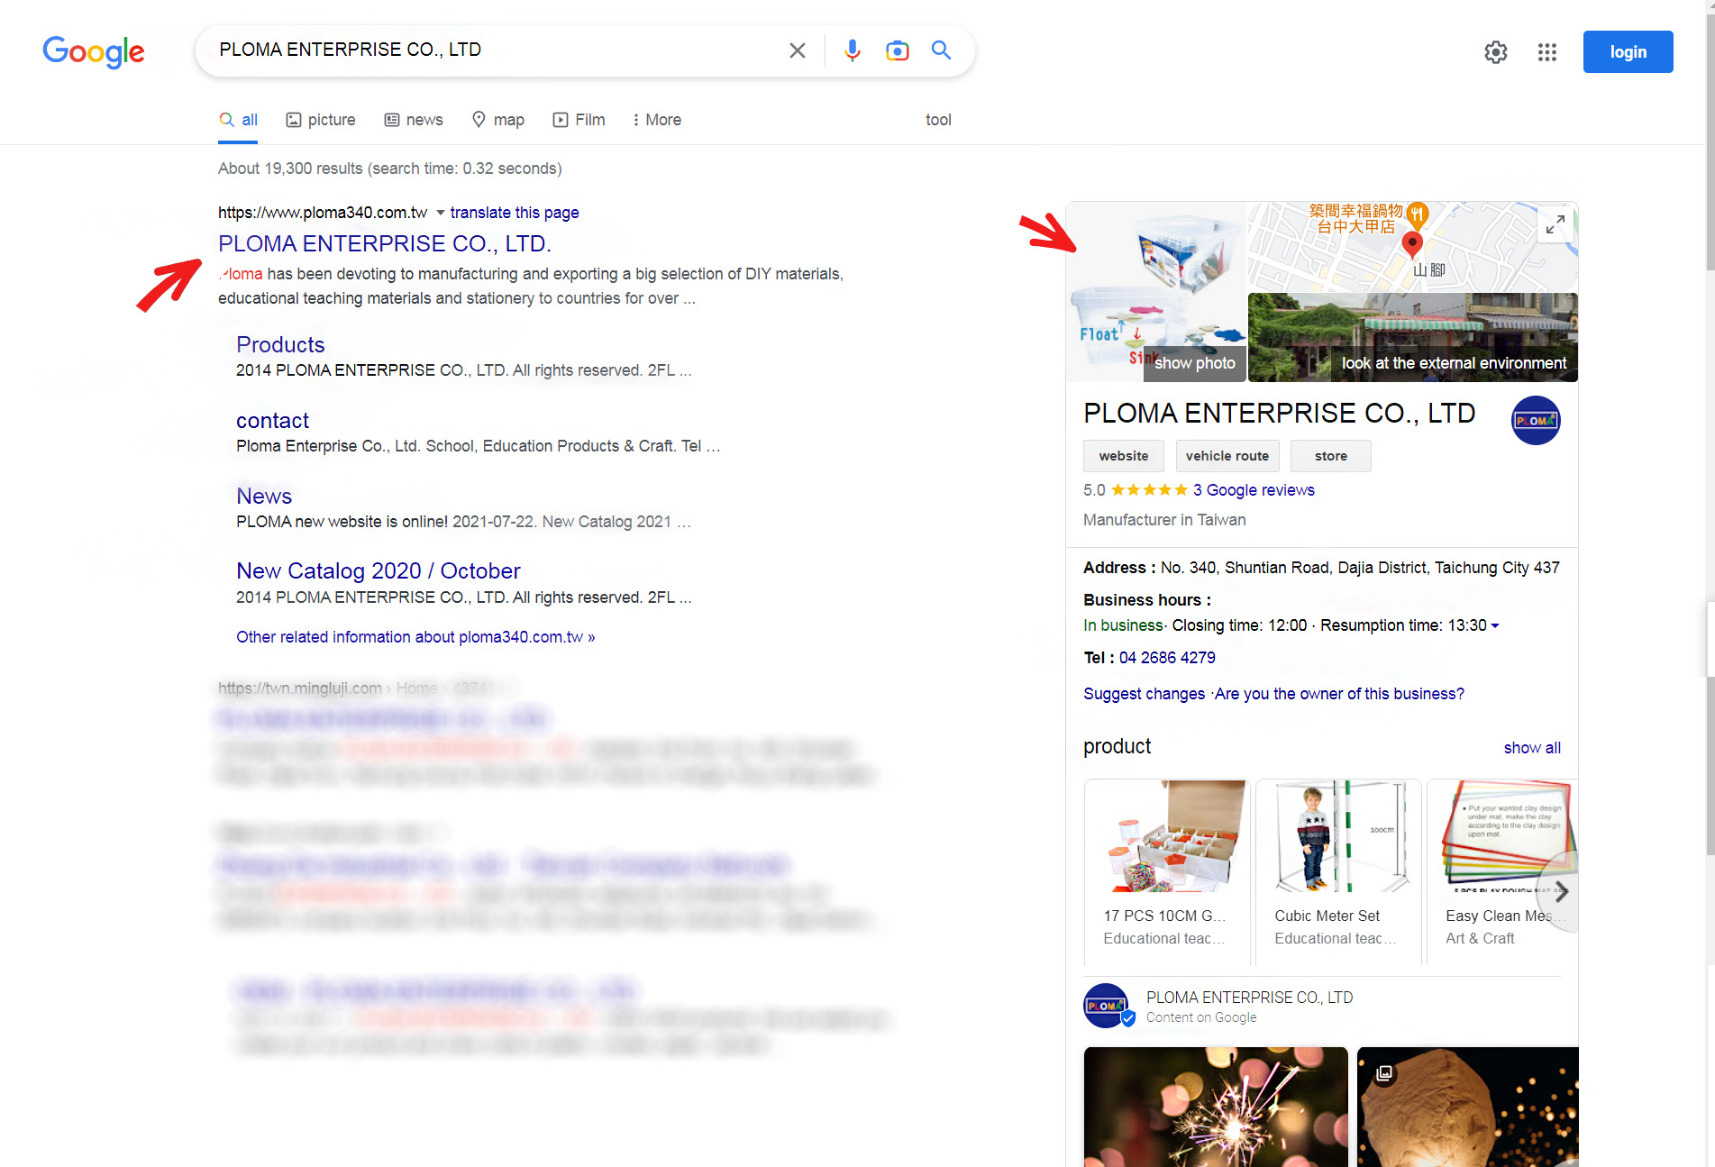Click Are you the owner of this business
Image resolution: width=1715 pixels, height=1167 pixels.
click(x=1339, y=694)
